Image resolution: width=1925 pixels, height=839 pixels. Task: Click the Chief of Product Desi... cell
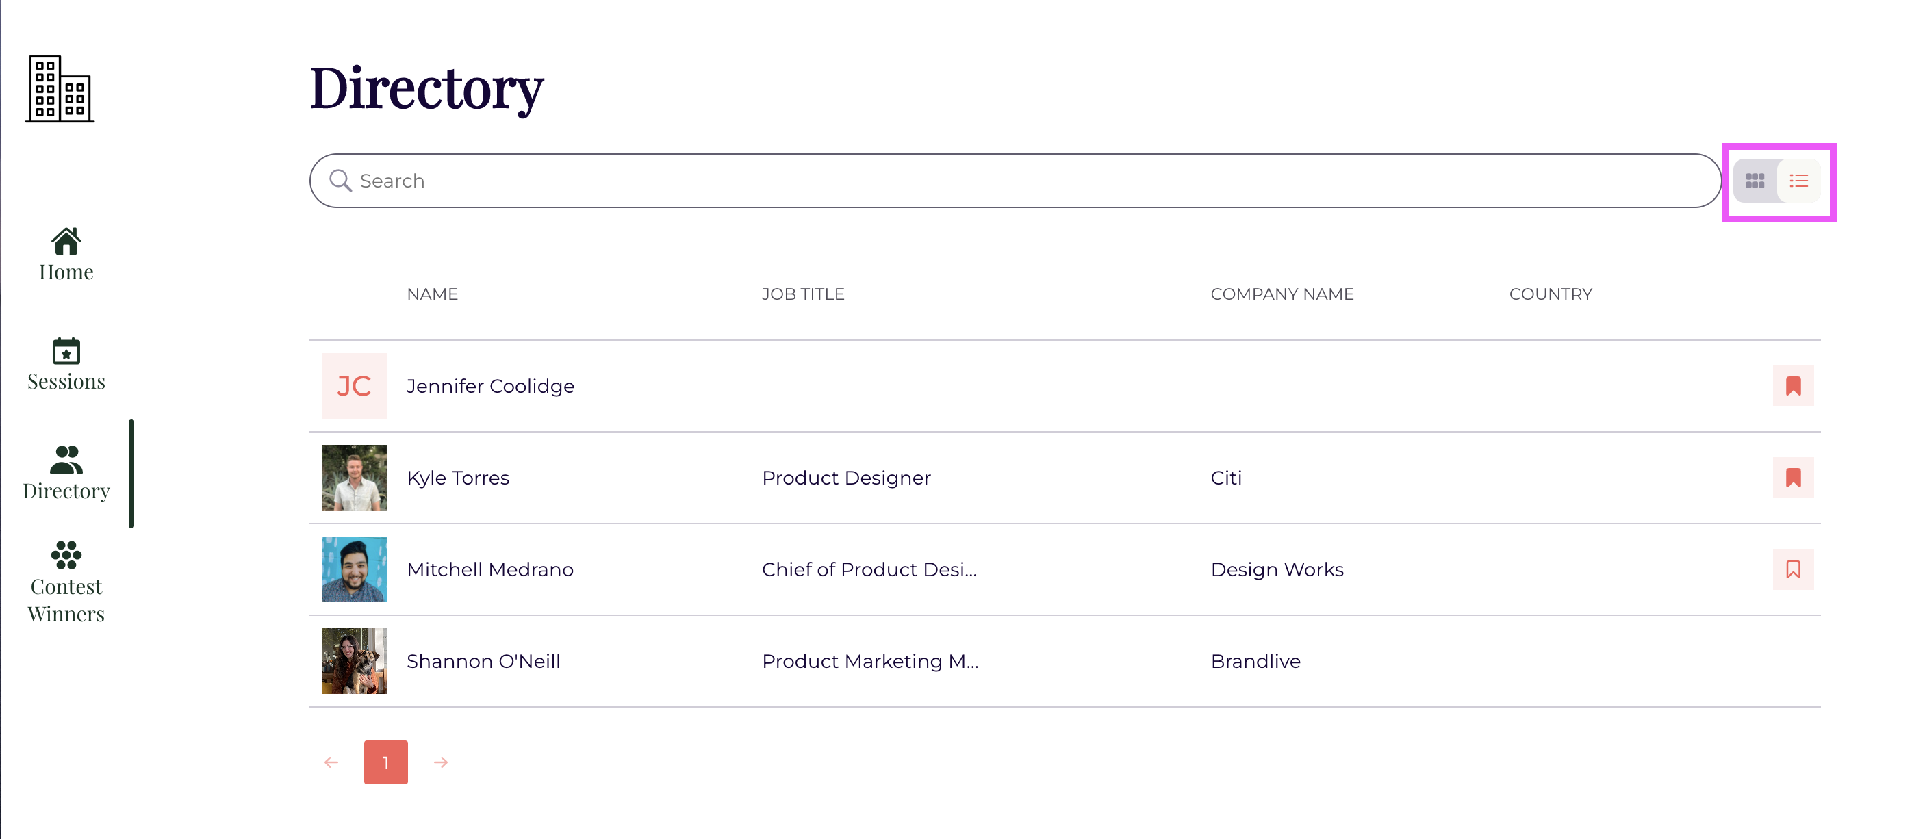tap(869, 570)
